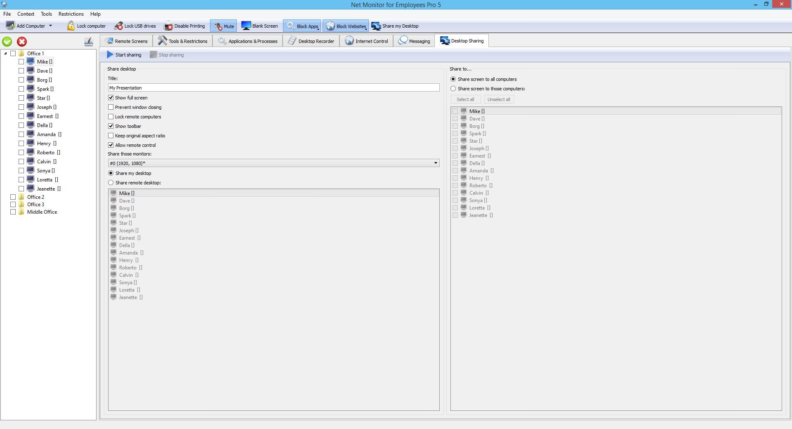Viewport: 792px width, 429px height.
Task: Open the Help menu
Action: click(x=95, y=14)
